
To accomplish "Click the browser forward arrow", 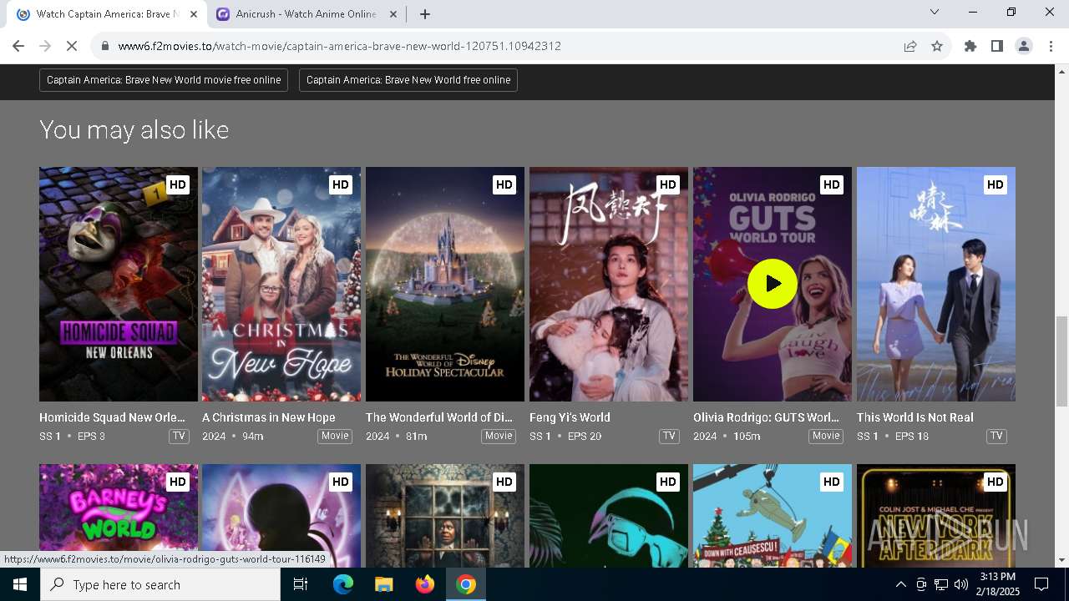I will click(x=45, y=46).
